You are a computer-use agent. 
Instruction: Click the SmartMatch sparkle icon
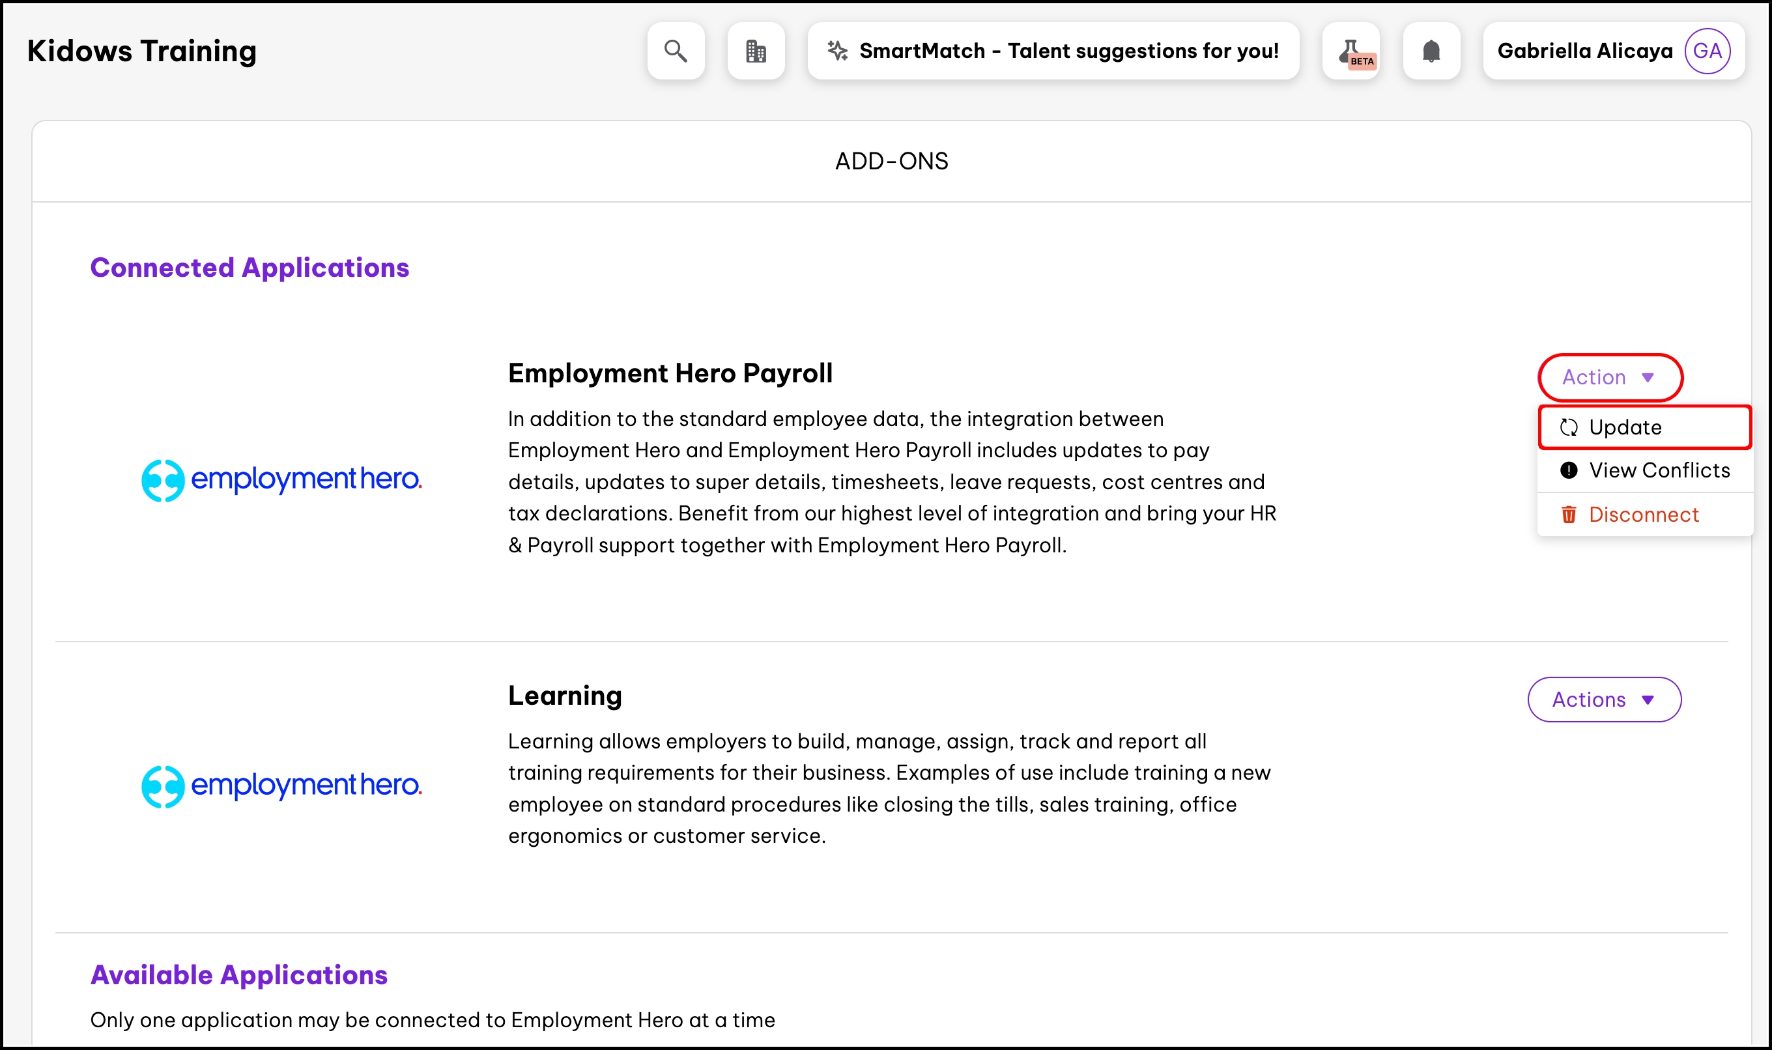[837, 51]
